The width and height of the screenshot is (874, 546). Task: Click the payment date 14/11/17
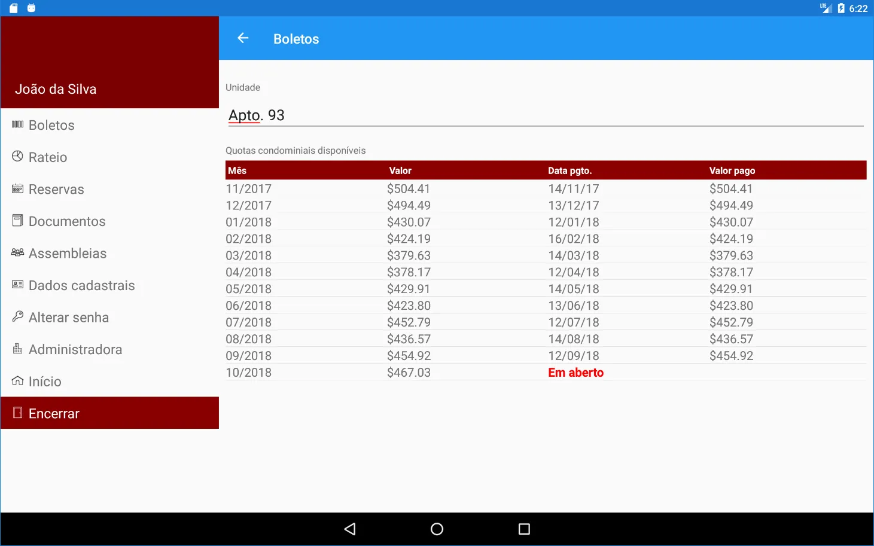(x=574, y=189)
